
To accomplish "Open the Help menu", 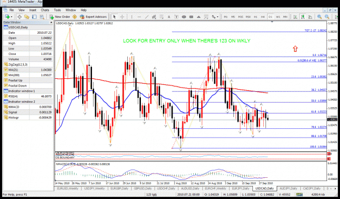I will (x=83, y=10).
